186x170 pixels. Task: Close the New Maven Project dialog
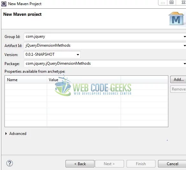[x=183, y=2]
